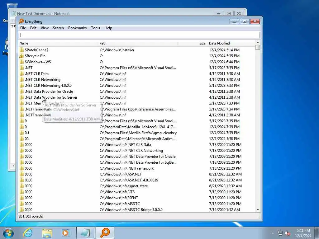
Task: Open the taskbar clock showing 5:41 PM
Action: (303, 233)
